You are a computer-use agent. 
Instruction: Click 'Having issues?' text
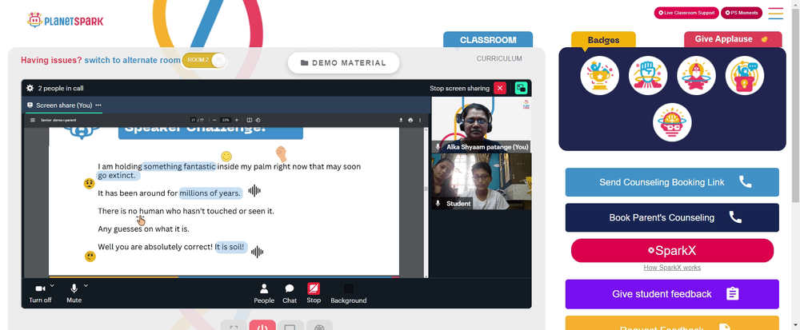51,60
